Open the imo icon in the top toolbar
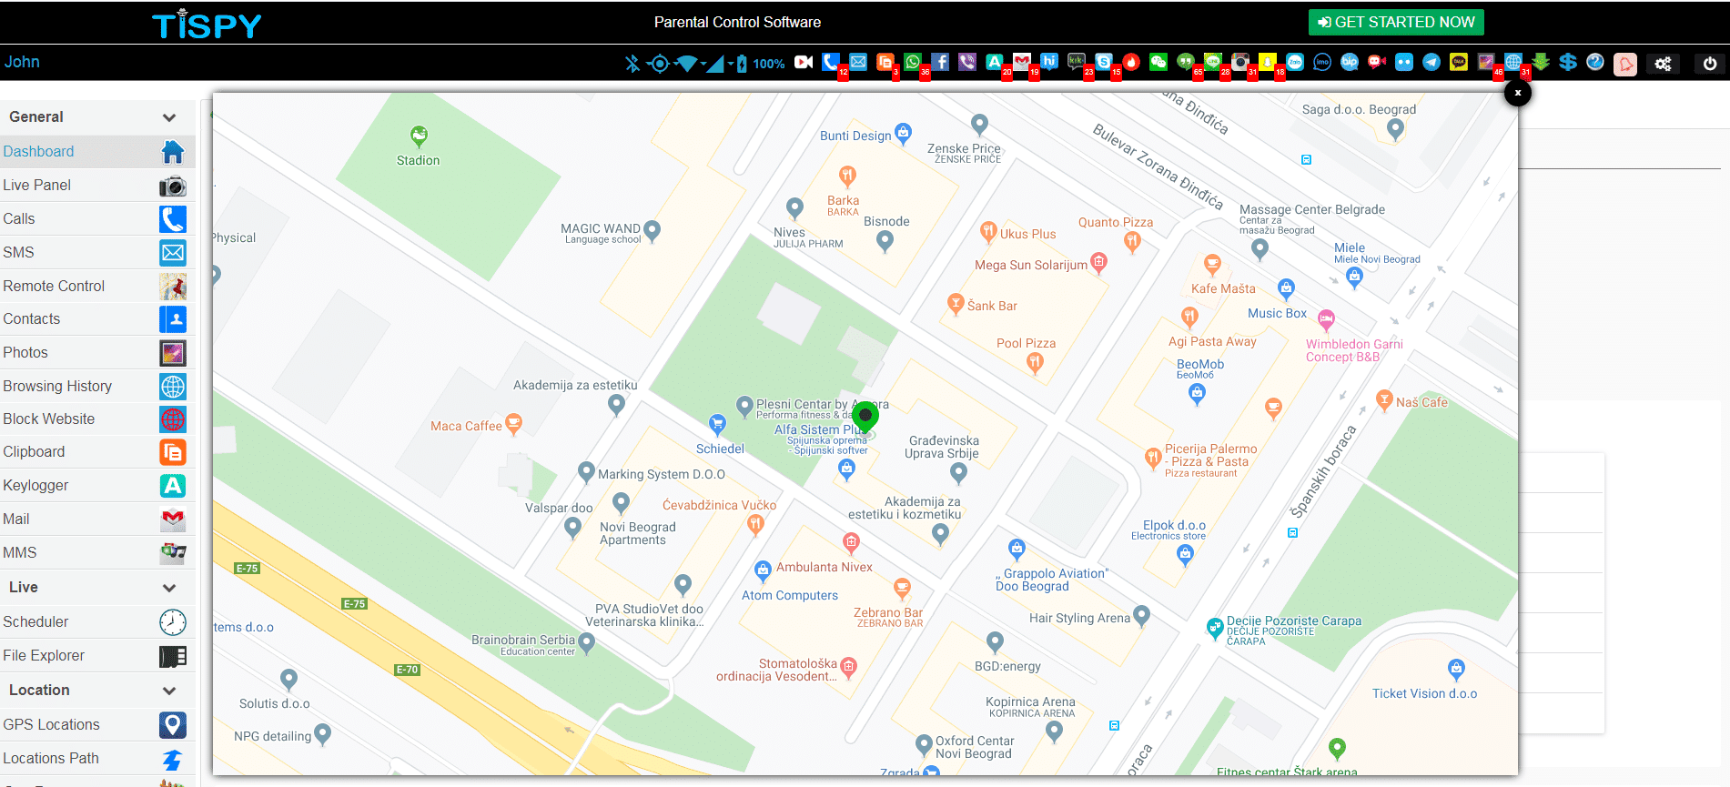 (x=1322, y=62)
